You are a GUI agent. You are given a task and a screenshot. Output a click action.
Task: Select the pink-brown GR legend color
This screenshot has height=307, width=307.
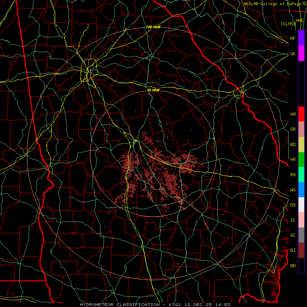tap(301, 129)
